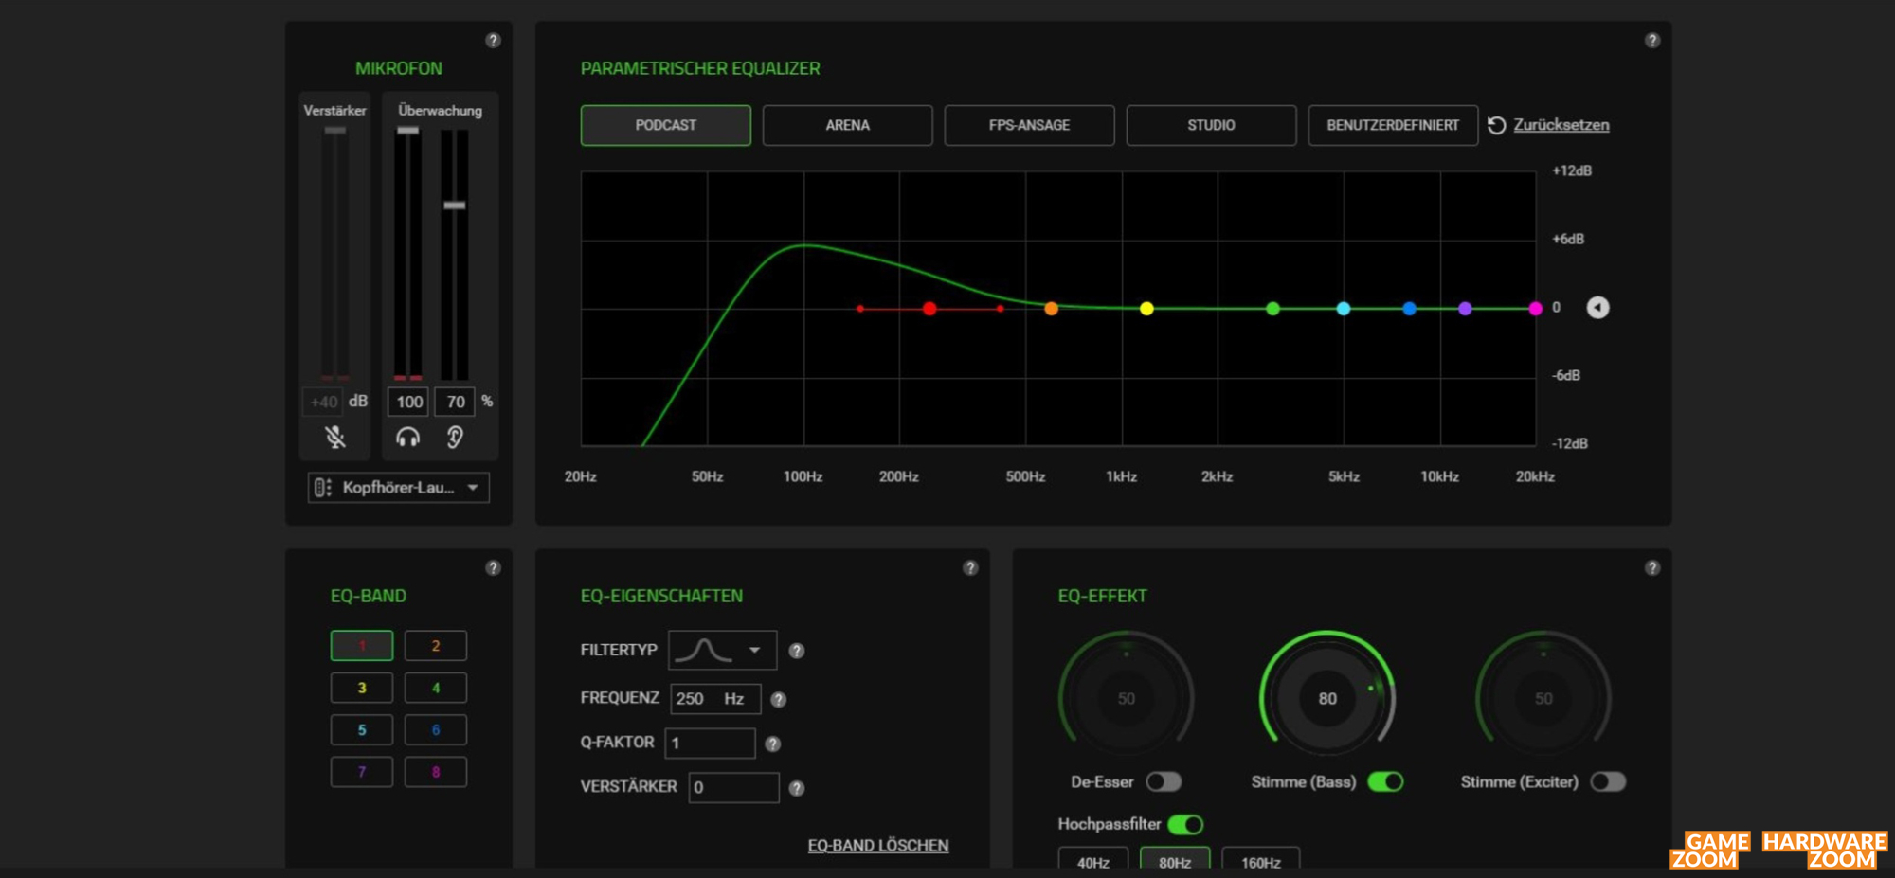Image resolution: width=1895 pixels, height=878 pixels.
Task: Open help for the Mikrofon panel
Action: click(x=493, y=40)
